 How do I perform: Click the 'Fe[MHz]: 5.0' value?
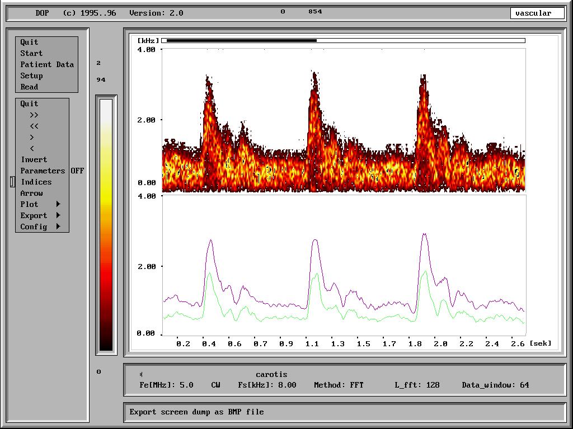[166, 385]
